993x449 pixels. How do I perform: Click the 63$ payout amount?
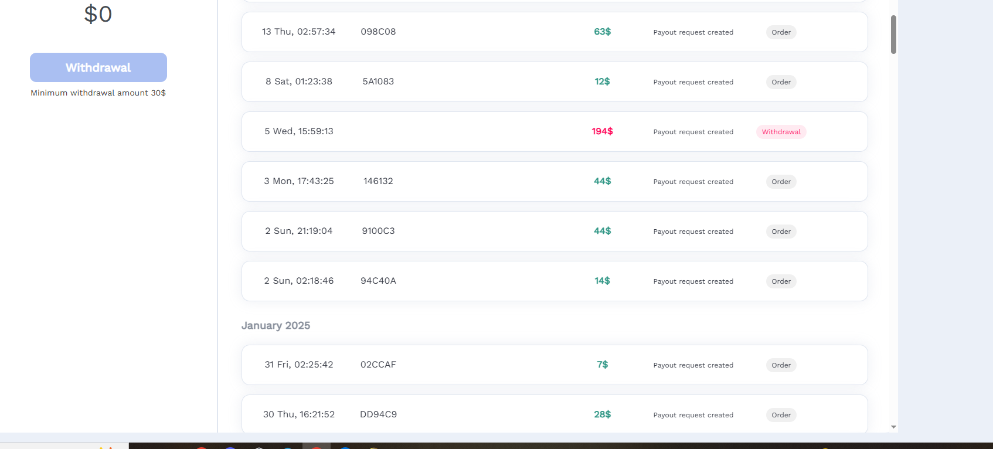[602, 32]
